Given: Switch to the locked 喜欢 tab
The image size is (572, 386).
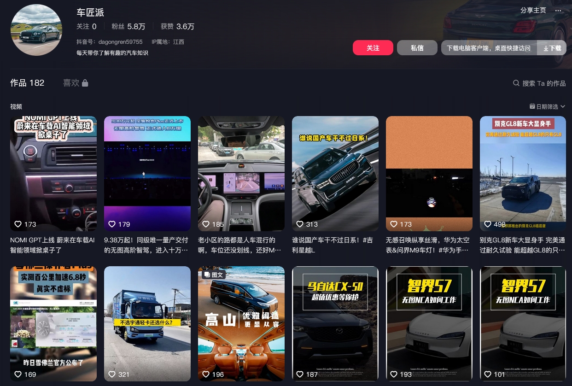Looking at the screenshot, I should [x=76, y=83].
